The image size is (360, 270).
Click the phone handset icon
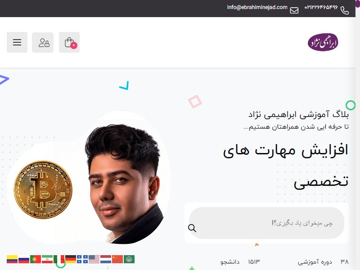pyautogui.click(x=345, y=10)
